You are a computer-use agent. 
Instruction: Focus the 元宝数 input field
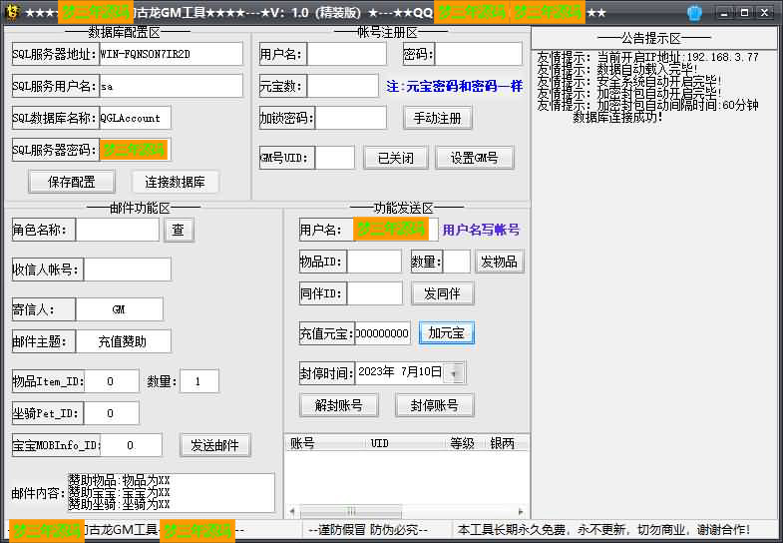[x=342, y=86]
